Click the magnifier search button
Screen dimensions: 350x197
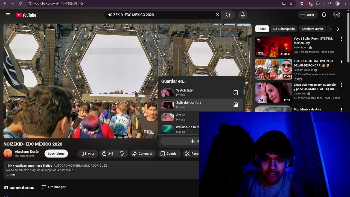(x=228, y=15)
